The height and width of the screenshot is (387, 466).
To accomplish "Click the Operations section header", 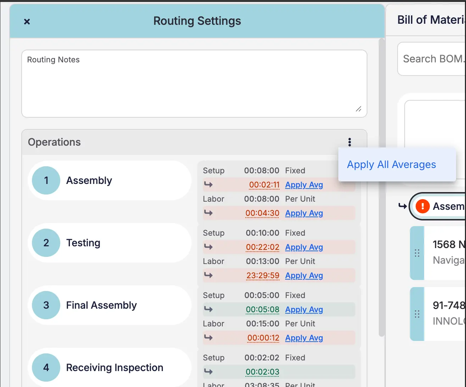I will point(194,142).
